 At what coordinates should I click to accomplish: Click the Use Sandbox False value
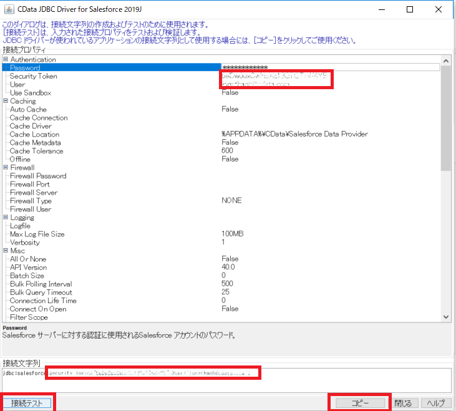click(230, 92)
